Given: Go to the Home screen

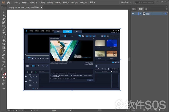Looking at the screenshot, I should (8, 3).
